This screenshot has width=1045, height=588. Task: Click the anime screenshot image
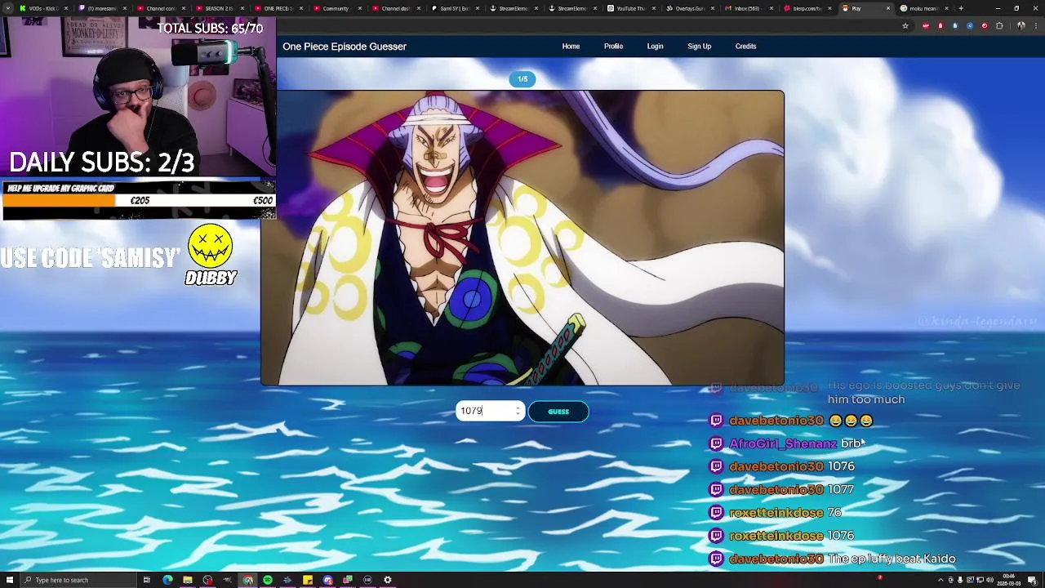point(522,238)
